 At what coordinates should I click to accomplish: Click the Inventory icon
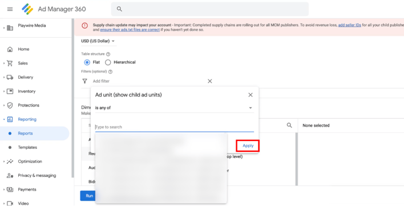coord(10,91)
